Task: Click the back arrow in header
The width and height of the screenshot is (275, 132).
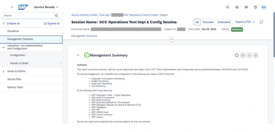Action: tap(12, 7)
